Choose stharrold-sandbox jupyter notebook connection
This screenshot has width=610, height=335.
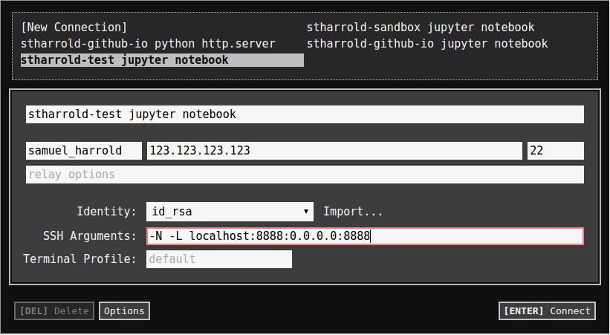pos(421,27)
